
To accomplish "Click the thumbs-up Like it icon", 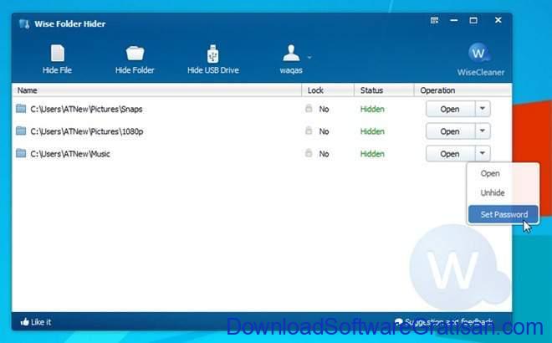I will (x=24, y=321).
